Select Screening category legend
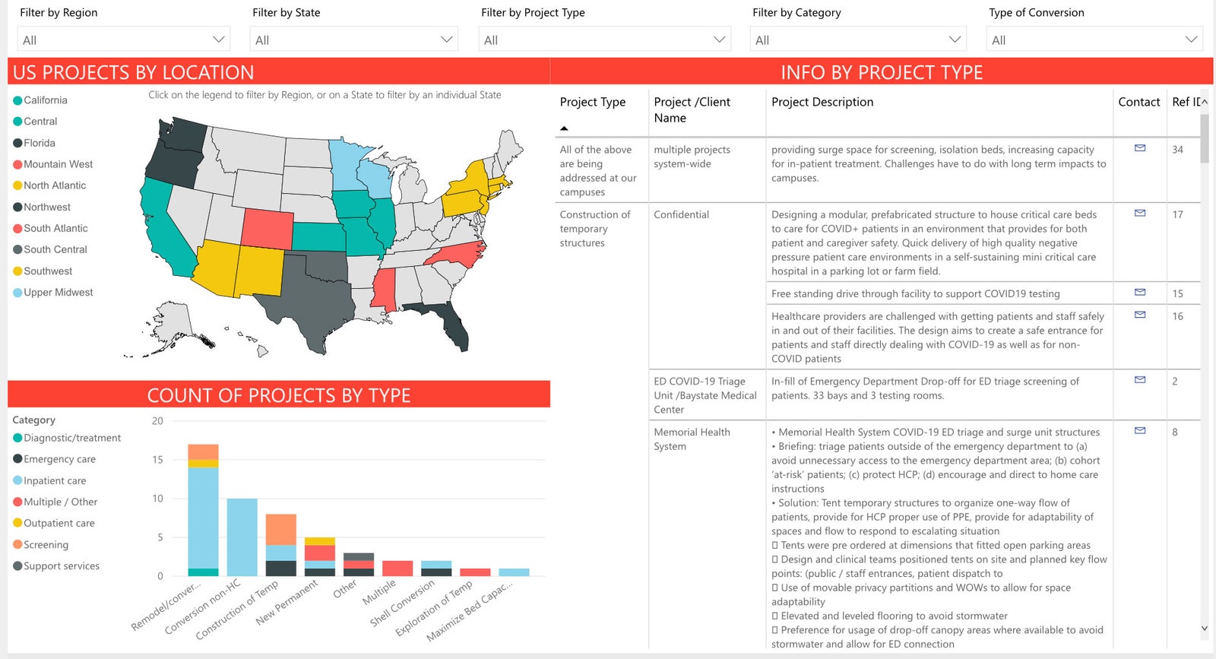This screenshot has width=1216, height=659. (41, 544)
